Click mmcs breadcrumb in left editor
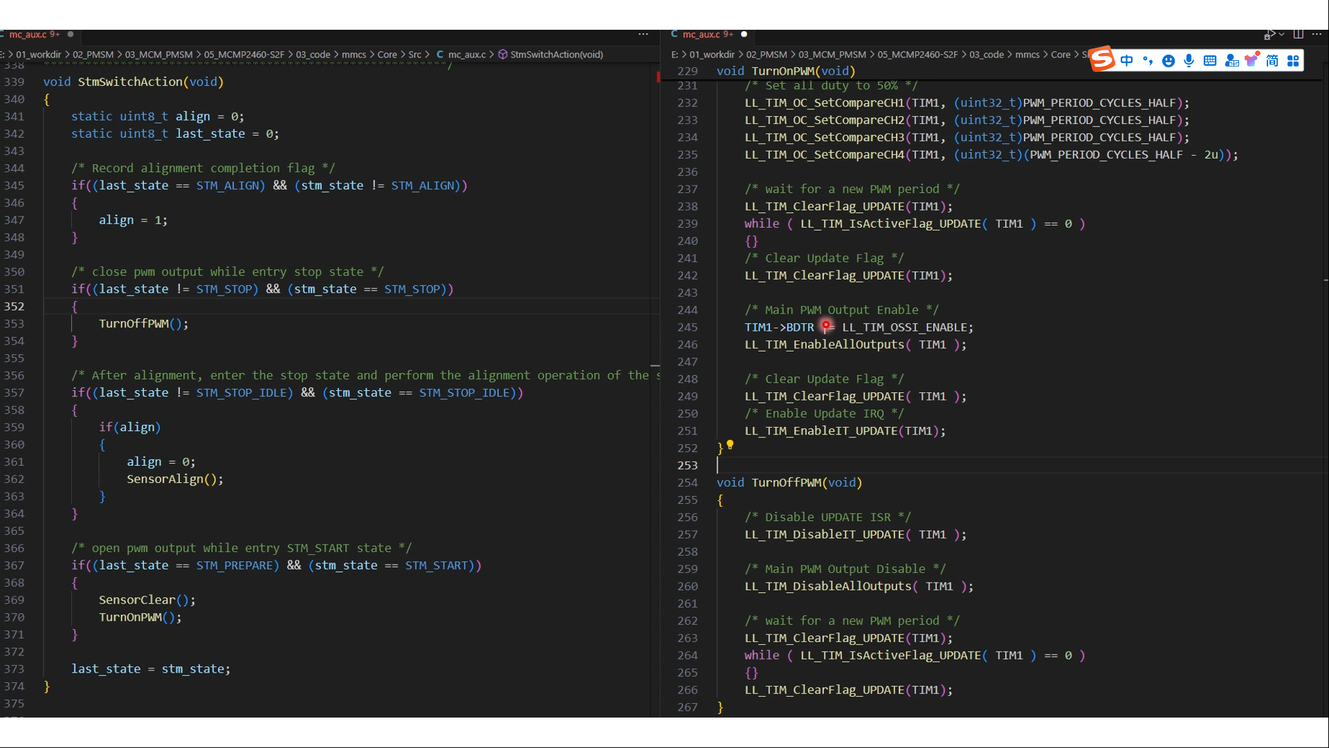 click(x=354, y=55)
